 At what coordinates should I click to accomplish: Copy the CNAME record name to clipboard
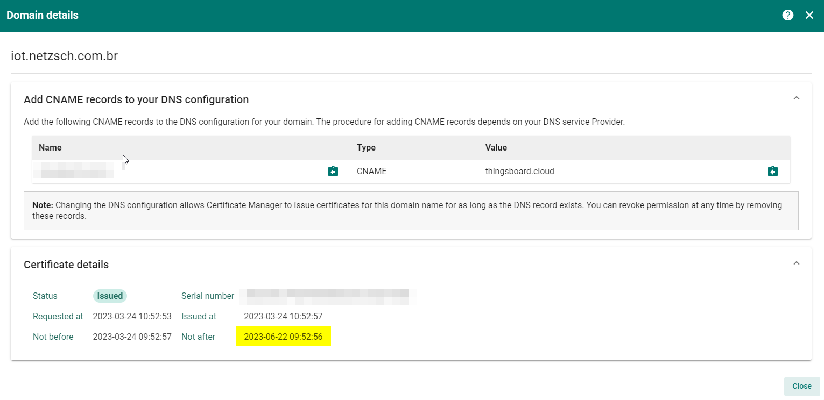[x=333, y=171]
